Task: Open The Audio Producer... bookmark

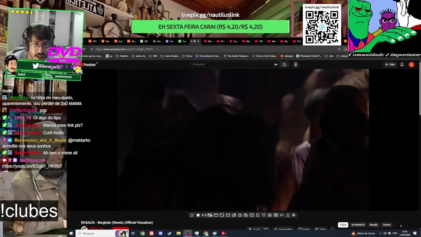Action: tap(236, 56)
